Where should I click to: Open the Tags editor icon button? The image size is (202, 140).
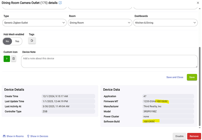32,41
